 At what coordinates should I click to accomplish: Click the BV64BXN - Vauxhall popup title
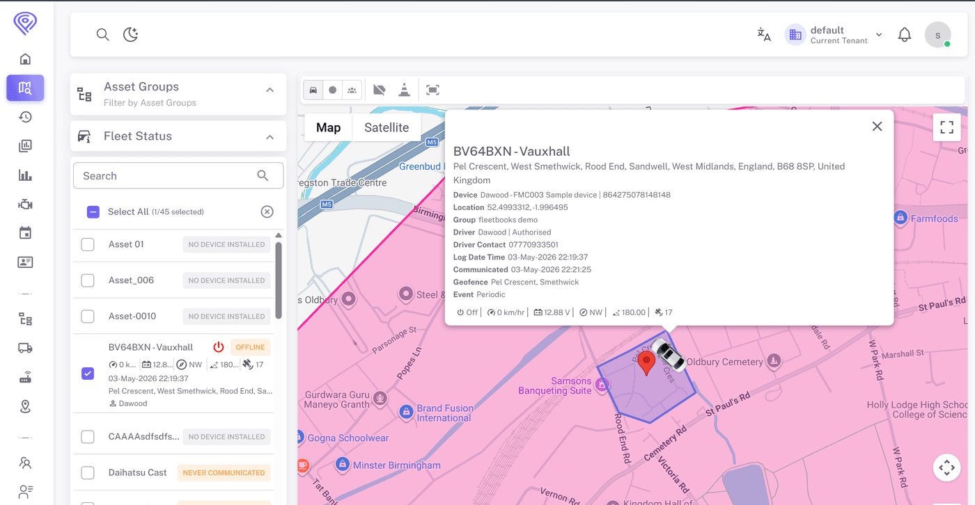click(512, 151)
